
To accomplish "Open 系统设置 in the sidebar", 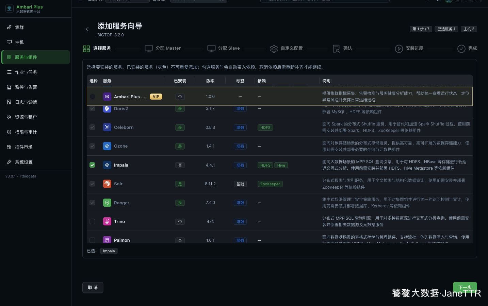I will pyautogui.click(x=36, y=162).
